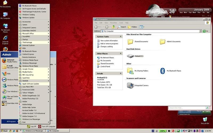The width and height of the screenshot is (213, 133).
Task: Open the Edit menu
Action: pos(101,23)
